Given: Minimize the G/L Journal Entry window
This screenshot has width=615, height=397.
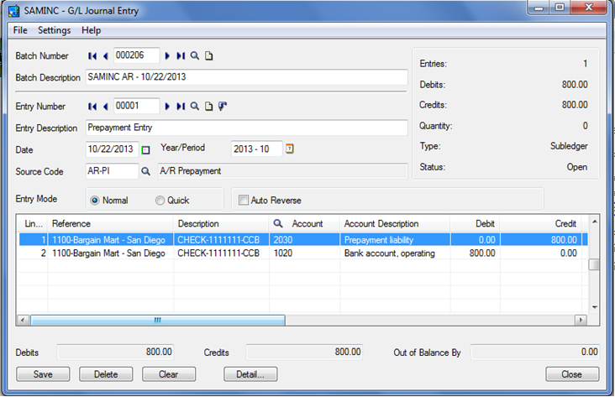Looking at the screenshot, I should coord(539,8).
